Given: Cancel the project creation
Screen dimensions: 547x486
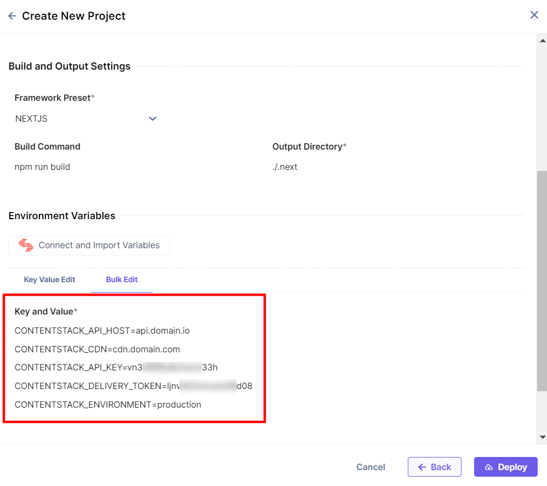Looking at the screenshot, I should (x=371, y=467).
